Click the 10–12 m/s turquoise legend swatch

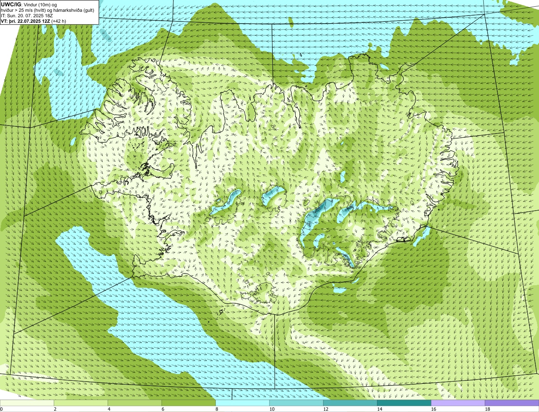point(296,403)
